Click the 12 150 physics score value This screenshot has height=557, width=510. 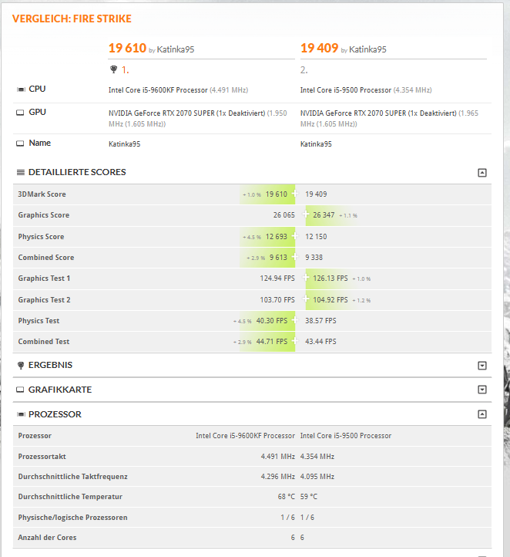(x=316, y=237)
